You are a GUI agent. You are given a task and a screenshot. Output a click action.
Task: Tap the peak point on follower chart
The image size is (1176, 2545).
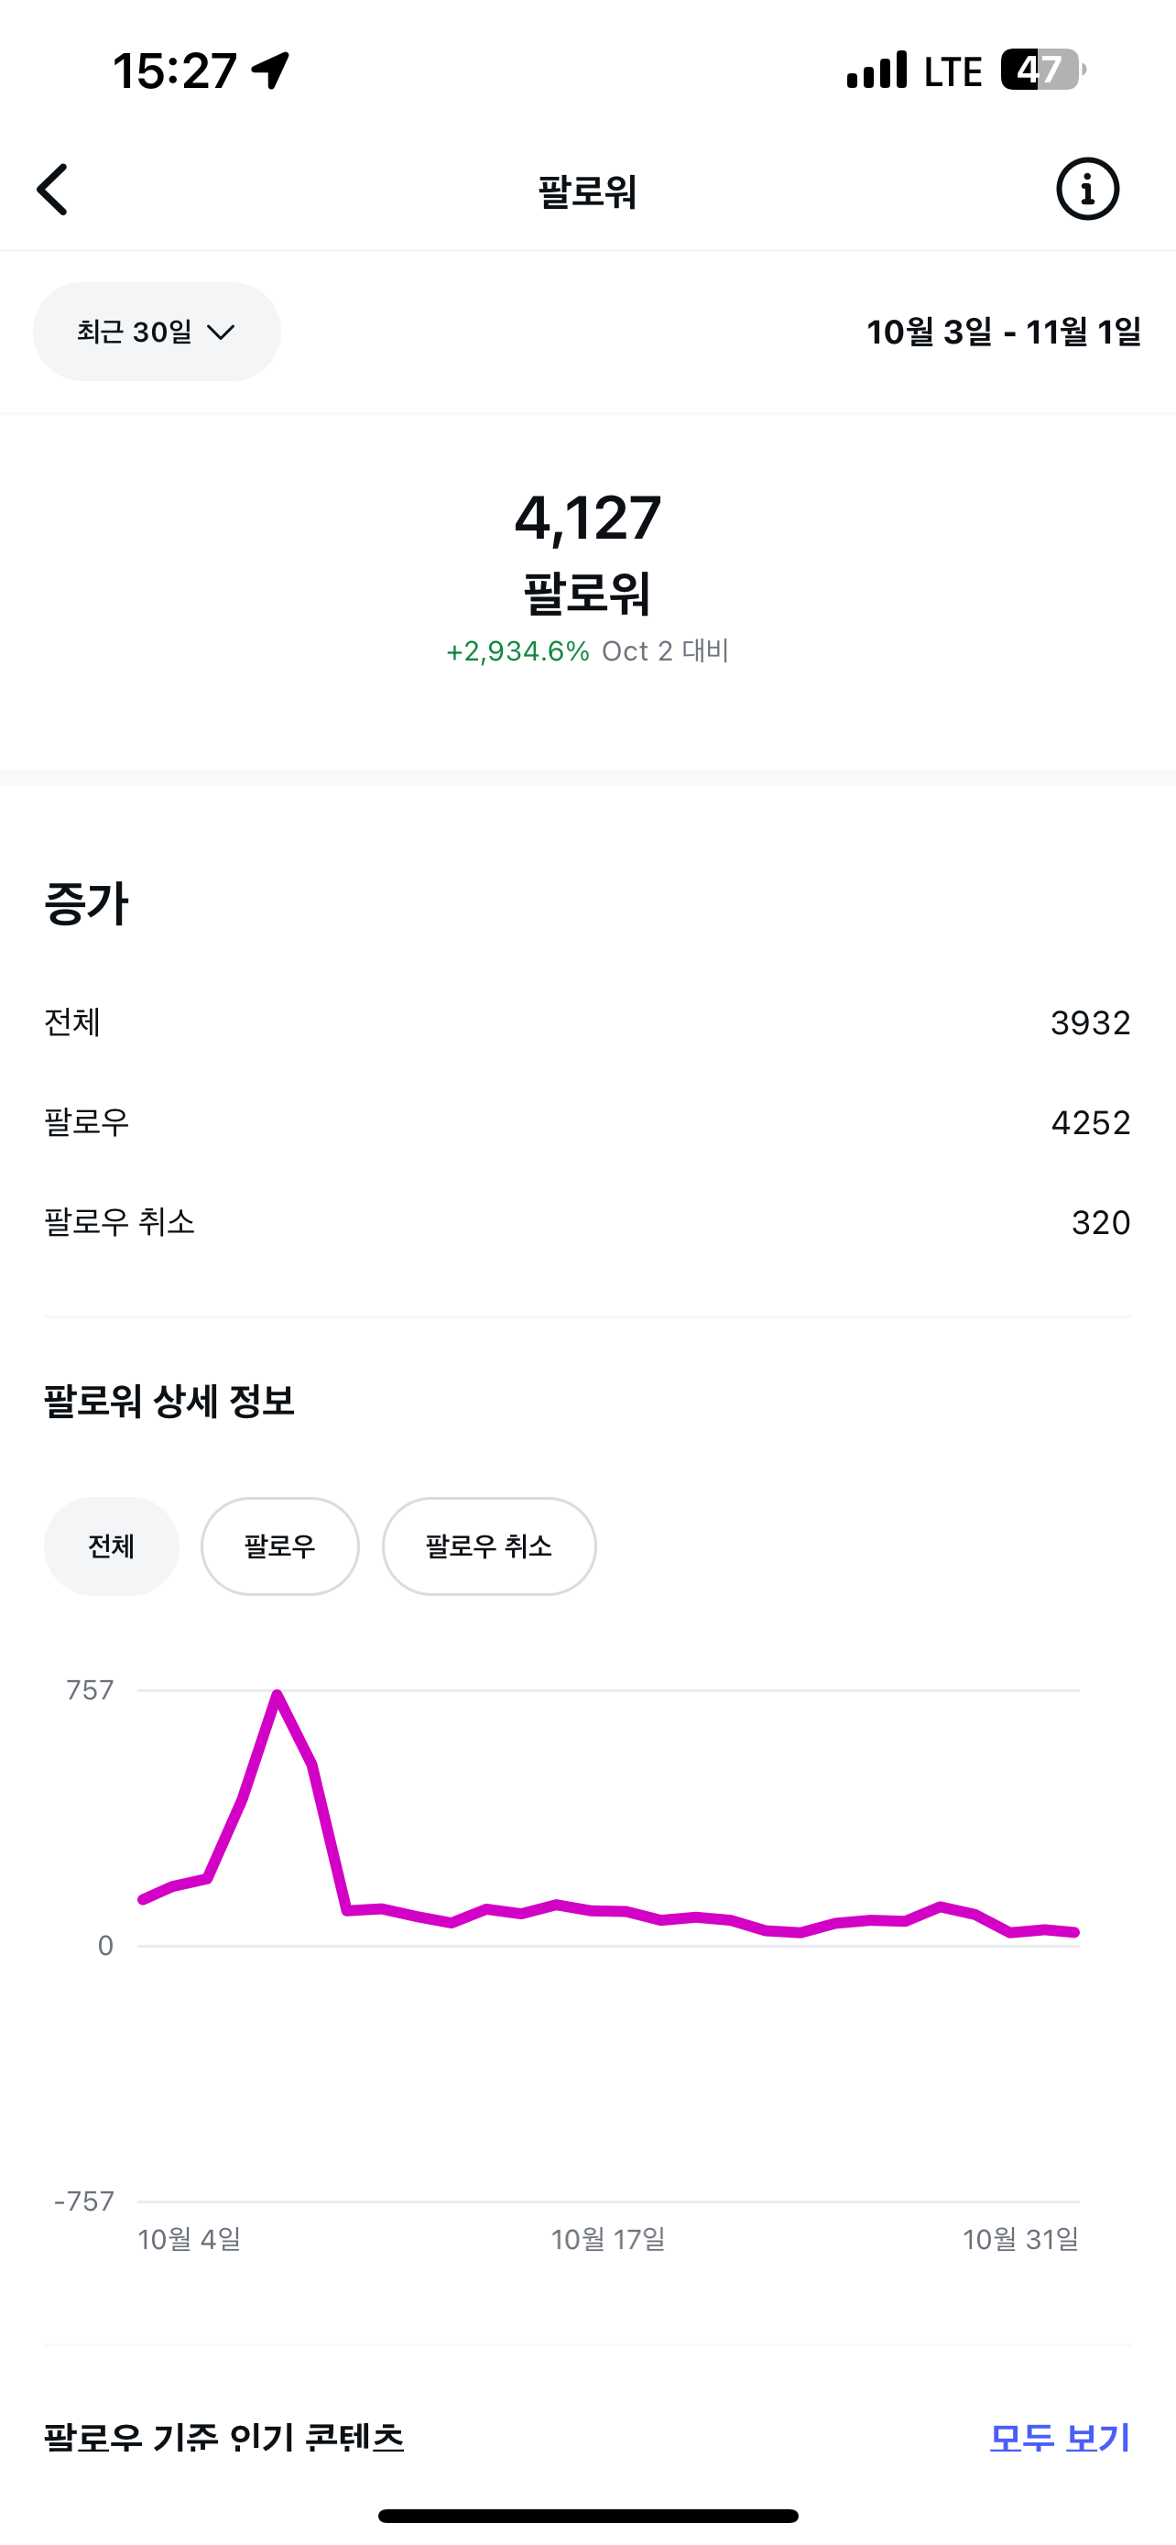278,1696
